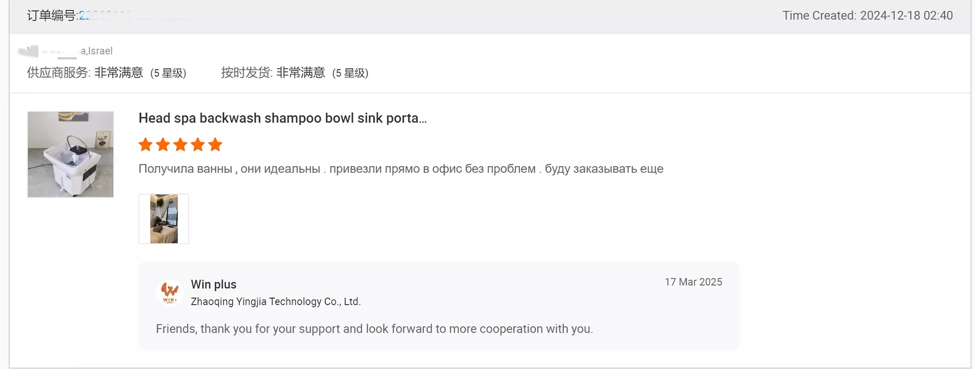Click the Russian review comment text
The width and height of the screenshot is (975, 369).
(x=401, y=169)
